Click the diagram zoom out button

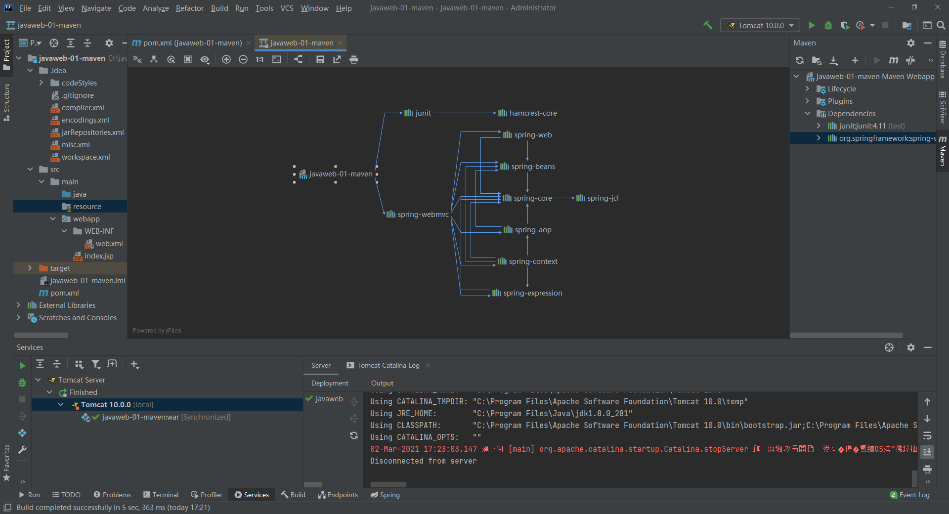tap(243, 59)
